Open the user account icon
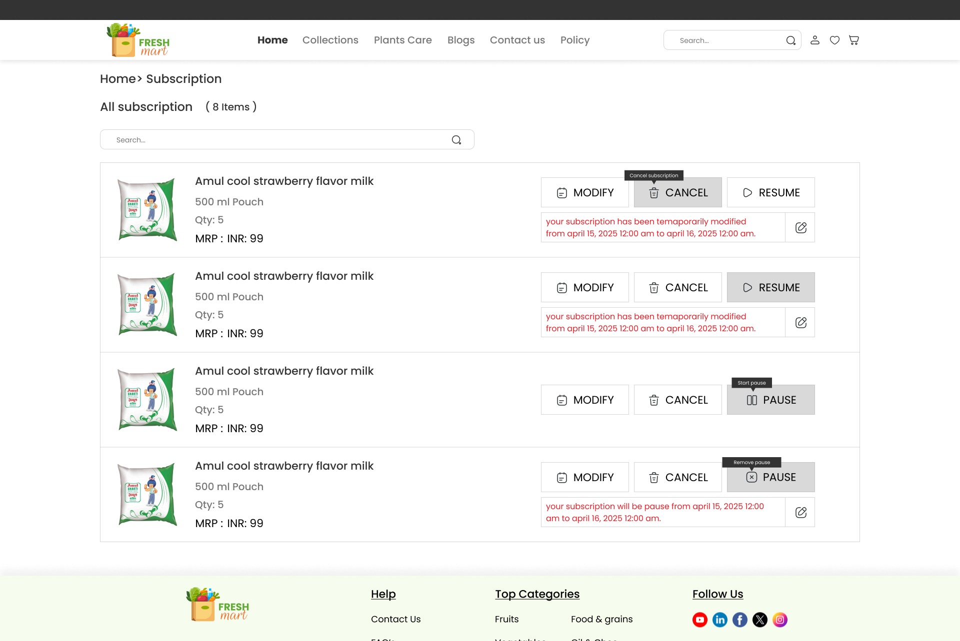The width and height of the screenshot is (960, 641). point(815,40)
